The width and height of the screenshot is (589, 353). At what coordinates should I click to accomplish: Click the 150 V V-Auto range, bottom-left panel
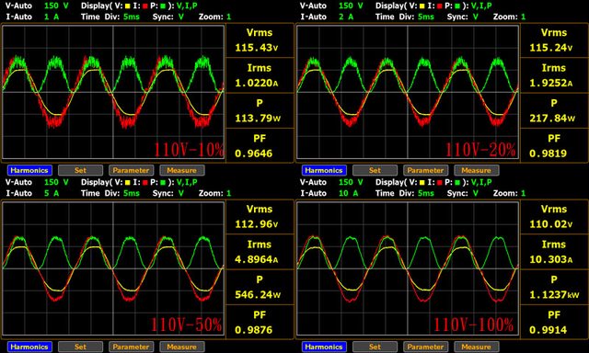click(56, 182)
